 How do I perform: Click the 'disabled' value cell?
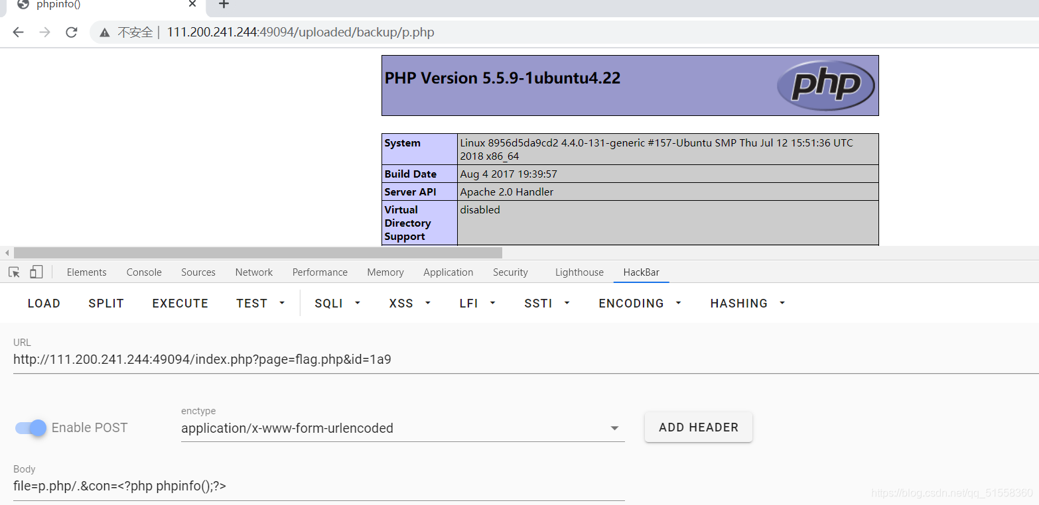(x=668, y=223)
